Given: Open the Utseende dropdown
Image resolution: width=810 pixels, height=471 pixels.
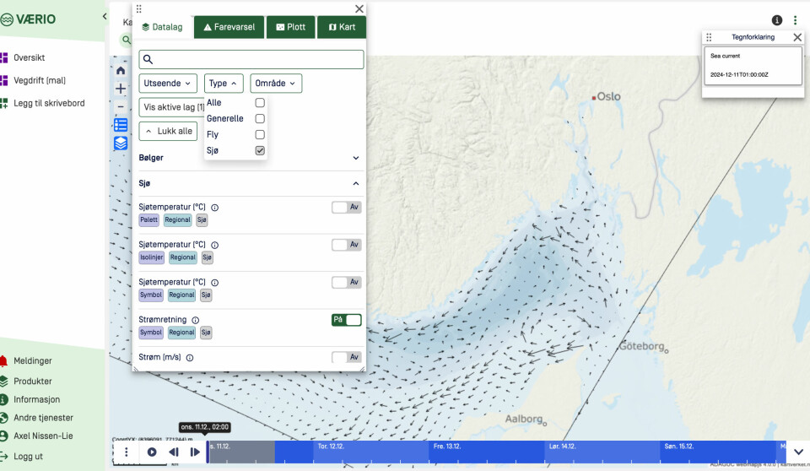Looking at the screenshot, I should (x=169, y=84).
